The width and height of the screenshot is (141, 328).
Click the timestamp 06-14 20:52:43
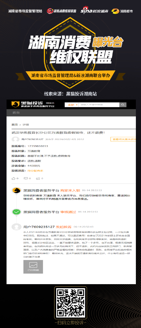[x=84, y=227]
